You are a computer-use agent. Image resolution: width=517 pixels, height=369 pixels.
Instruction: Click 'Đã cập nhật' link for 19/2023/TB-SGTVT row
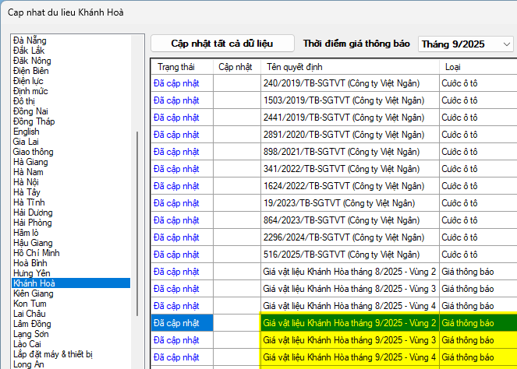tap(177, 203)
